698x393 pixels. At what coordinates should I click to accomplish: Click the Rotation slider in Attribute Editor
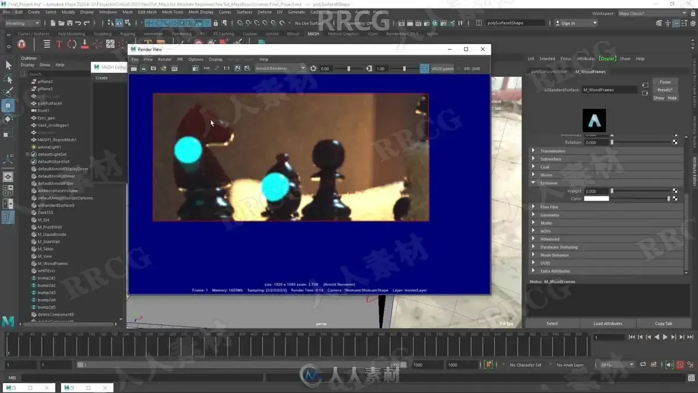[x=640, y=142]
